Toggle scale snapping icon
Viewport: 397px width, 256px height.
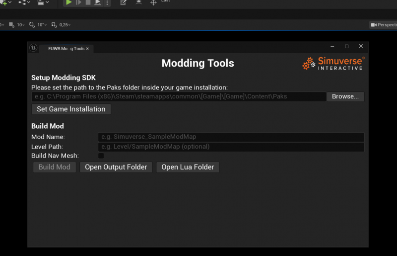click(54, 25)
